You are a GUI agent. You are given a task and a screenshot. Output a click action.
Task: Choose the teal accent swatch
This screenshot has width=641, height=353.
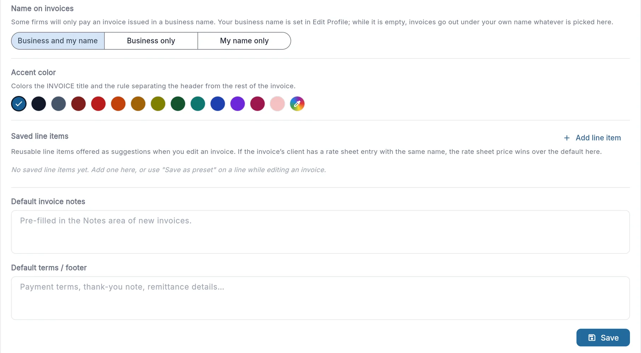tap(198, 104)
